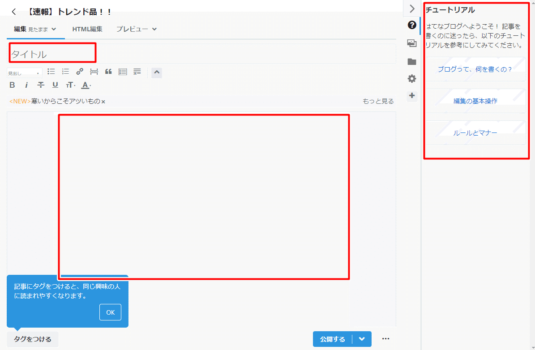Click the タグをつける button
535x350 pixels.
(x=32, y=339)
